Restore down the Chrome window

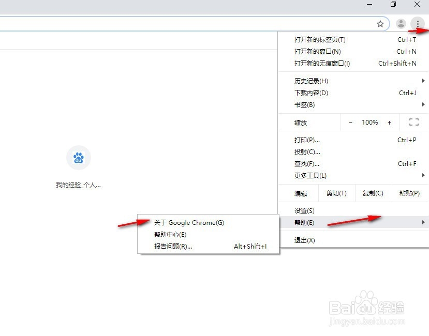[393, 4]
